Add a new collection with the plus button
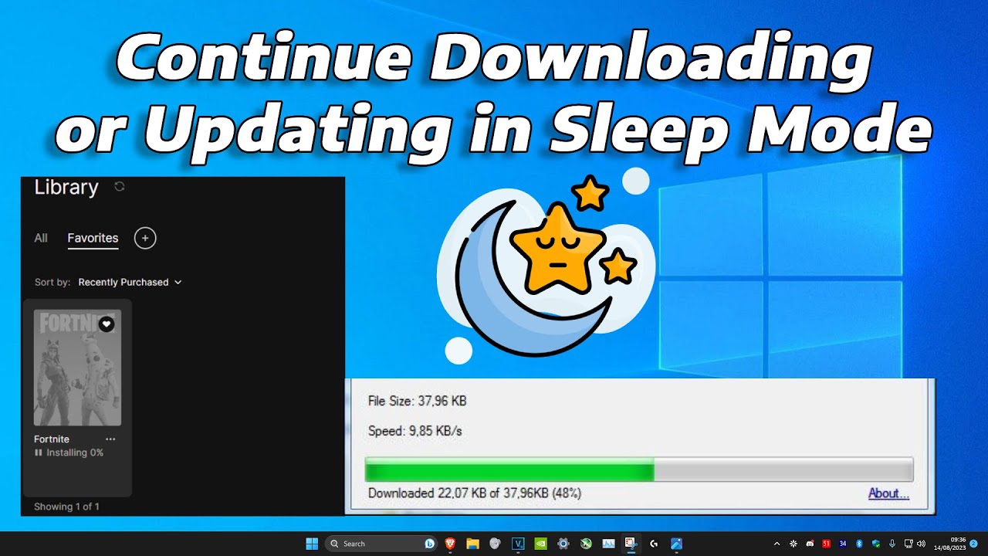The width and height of the screenshot is (988, 556). click(x=145, y=238)
